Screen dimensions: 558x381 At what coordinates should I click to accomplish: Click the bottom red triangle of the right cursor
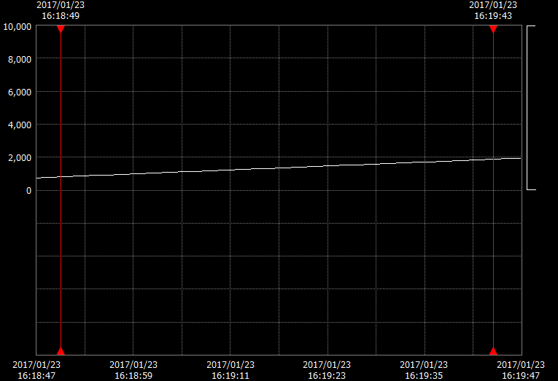pyautogui.click(x=493, y=351)
